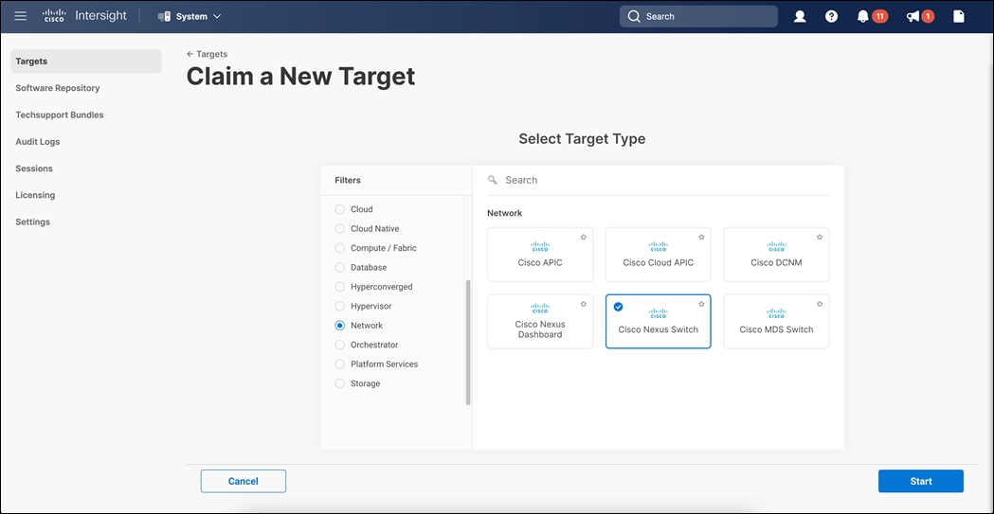994x514 pixels.
Task: Select the Cloud filter radio button
Action: pyautogui.click(x=340, y=209)
